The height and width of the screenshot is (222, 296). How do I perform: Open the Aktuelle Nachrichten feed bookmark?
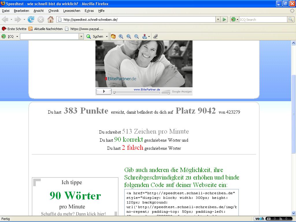pos(45,29)
